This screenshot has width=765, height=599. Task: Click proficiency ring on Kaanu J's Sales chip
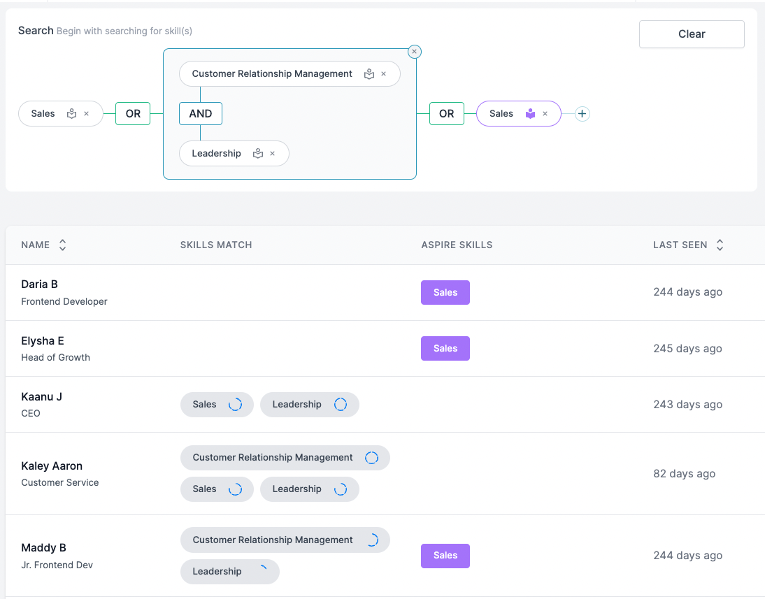pyautogui.click(x=235, y=405)
